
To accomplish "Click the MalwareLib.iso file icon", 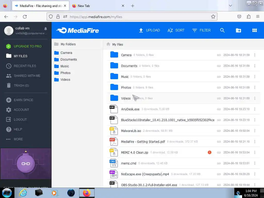I will [114, 131].
